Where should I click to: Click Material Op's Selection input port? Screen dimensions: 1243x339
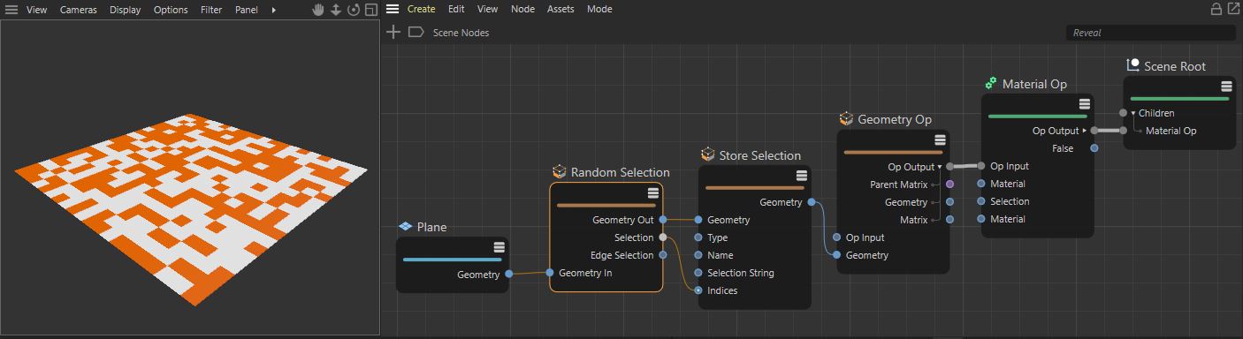[x=980, y=201]
